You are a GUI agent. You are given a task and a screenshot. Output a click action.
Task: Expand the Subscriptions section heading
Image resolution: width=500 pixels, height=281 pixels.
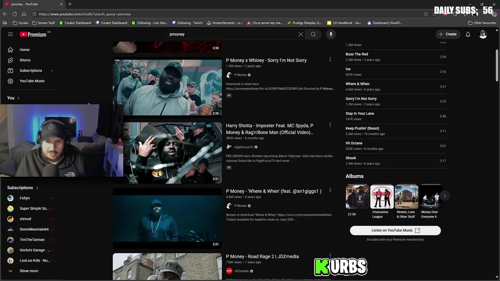point(23,188)
